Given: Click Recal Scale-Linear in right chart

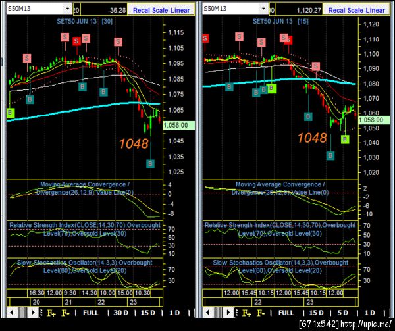Looking at the screenshot, I should tap(356, 10).
